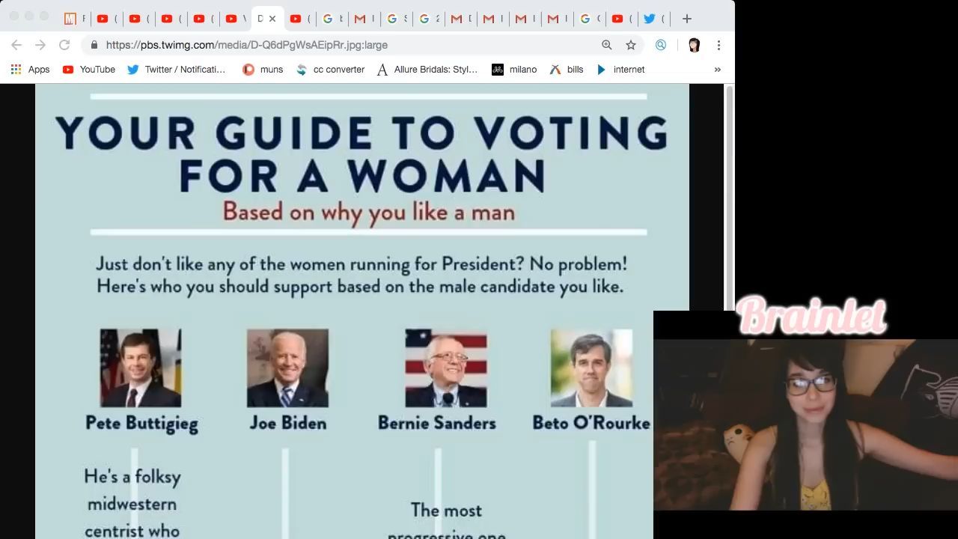958x539 pixels.
Task: Click the address bar URL field
Action: [x=344, y=45]
